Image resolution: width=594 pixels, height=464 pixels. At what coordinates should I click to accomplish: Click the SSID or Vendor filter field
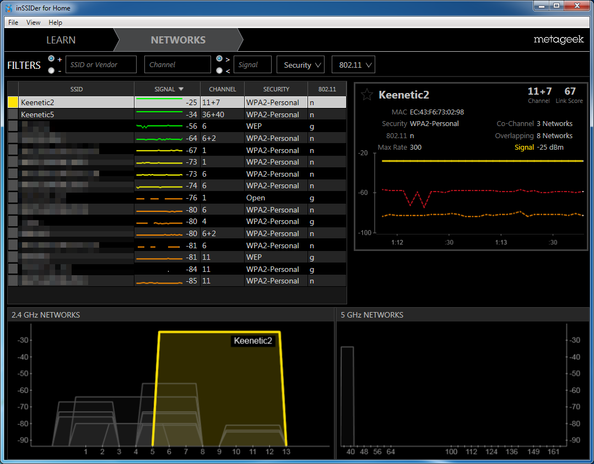101,65
